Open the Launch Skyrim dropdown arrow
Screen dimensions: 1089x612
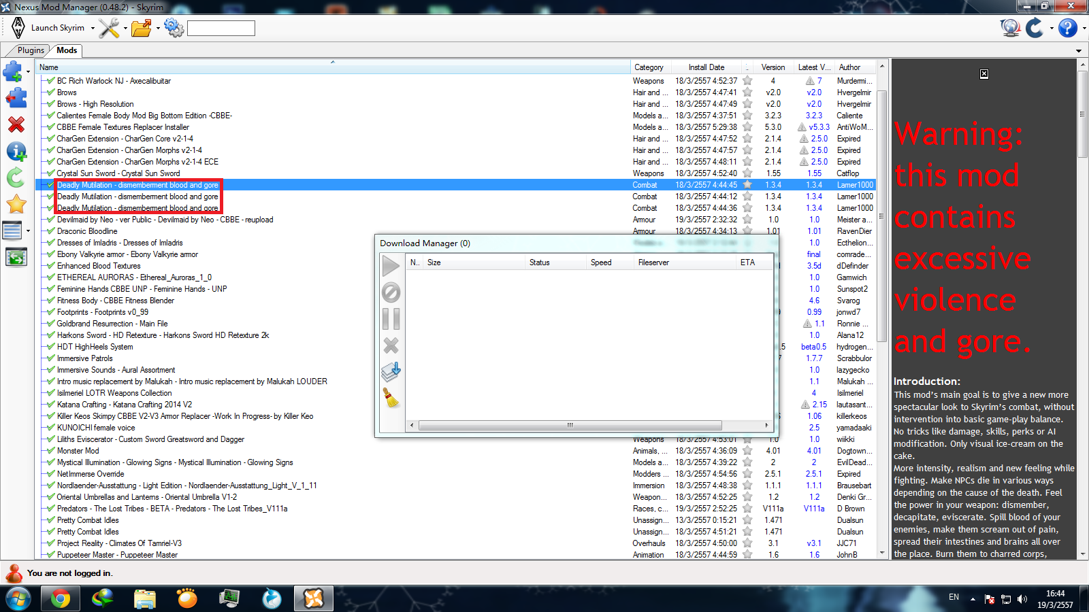click(93, 29)
